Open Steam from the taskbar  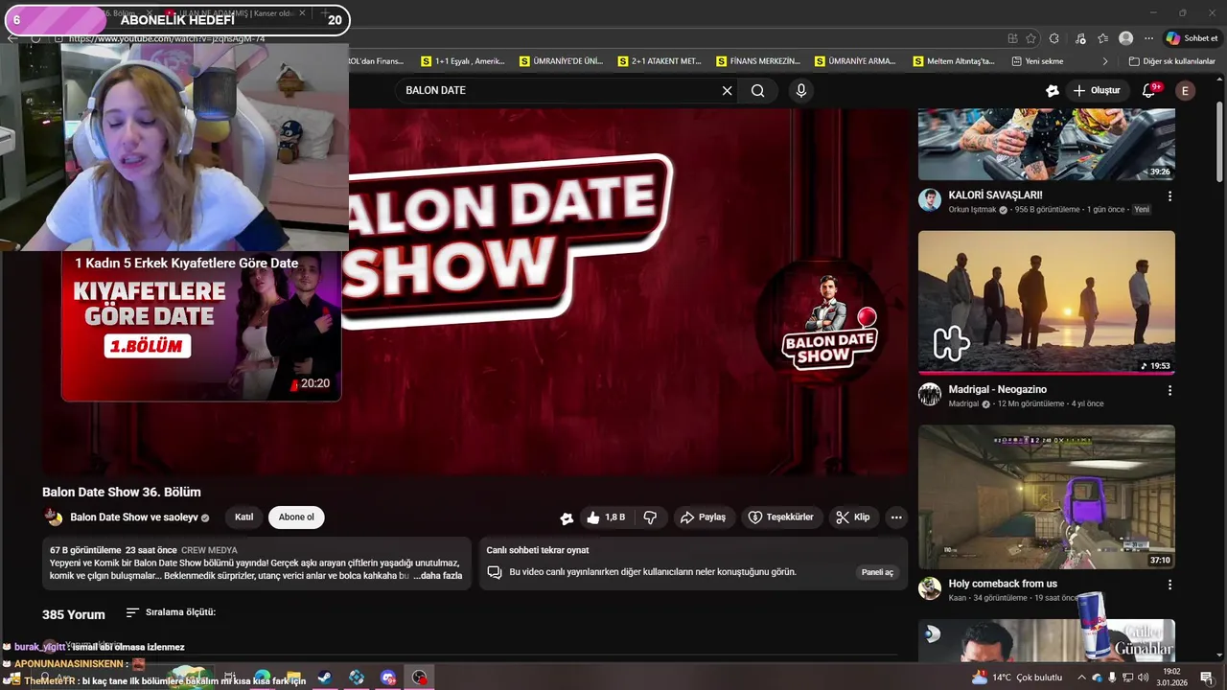click(324, 678)
